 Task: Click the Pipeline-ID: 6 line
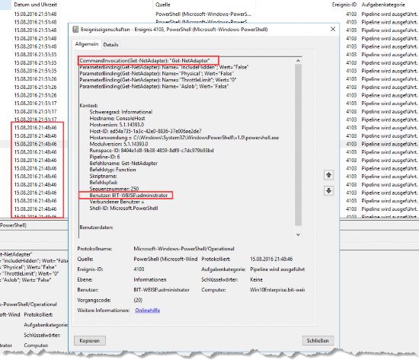pos(104,157)
